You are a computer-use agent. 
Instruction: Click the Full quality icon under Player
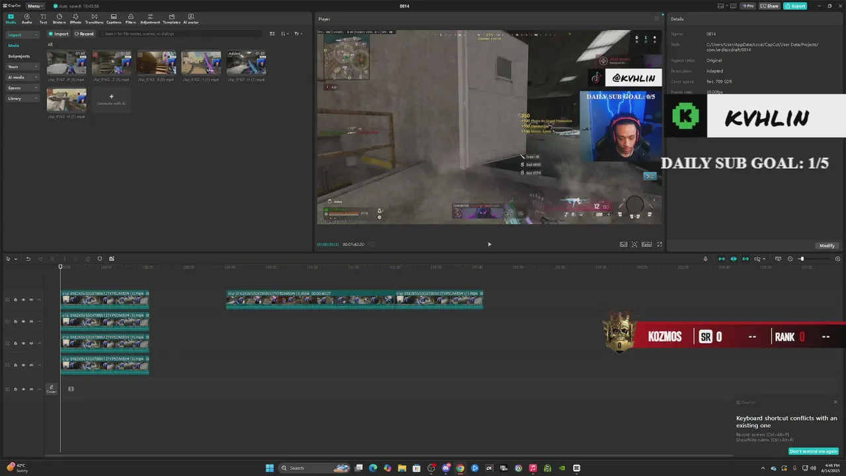pyautogui.click(x=623, y=244)
